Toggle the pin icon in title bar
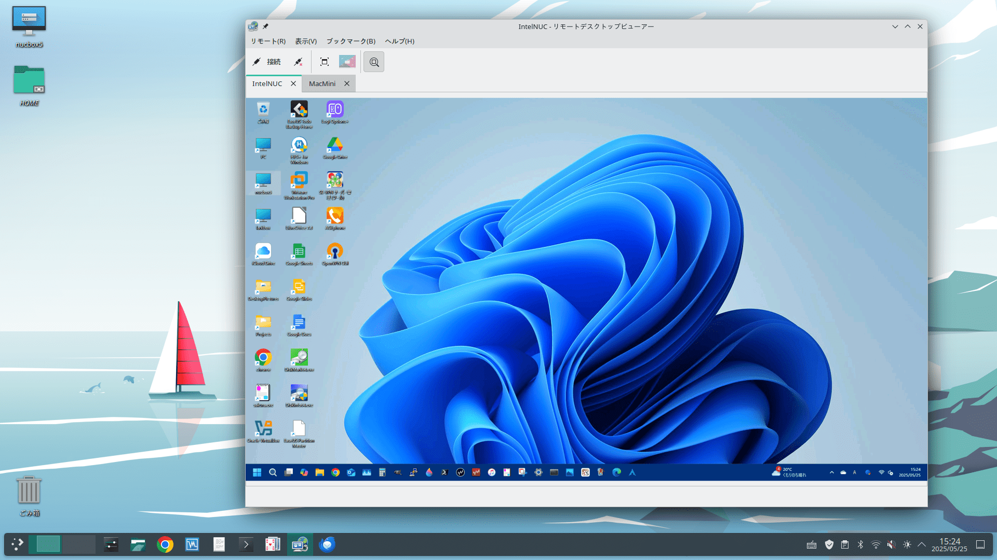The height and width of the screenshot is (560, 997). click(265, 26)
